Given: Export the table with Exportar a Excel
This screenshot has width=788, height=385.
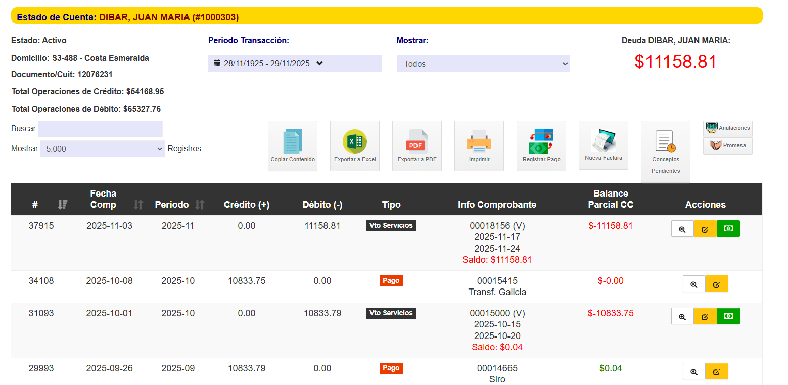Looking at the screenshot, I should click(x=355, y=146).
